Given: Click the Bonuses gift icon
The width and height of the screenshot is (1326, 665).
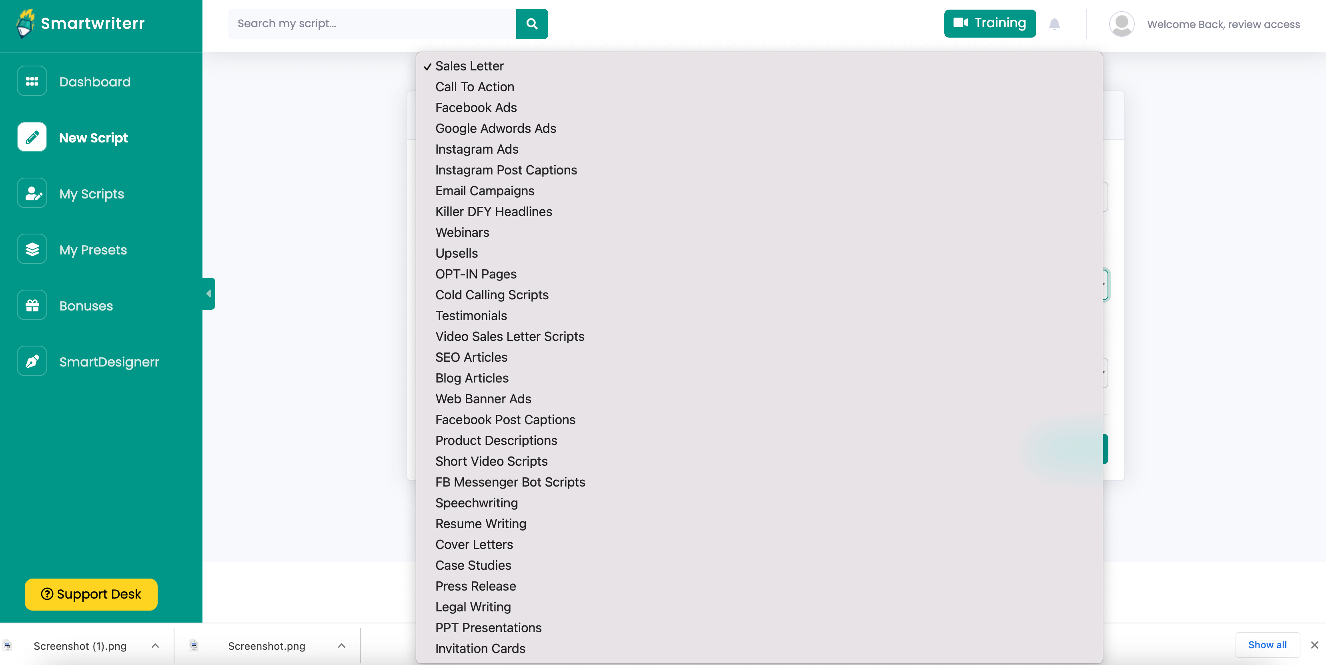Looking at the screenshot, I should pos(31,305).
